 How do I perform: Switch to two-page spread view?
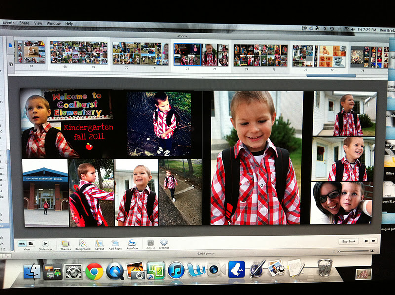(x=22, y=243)
